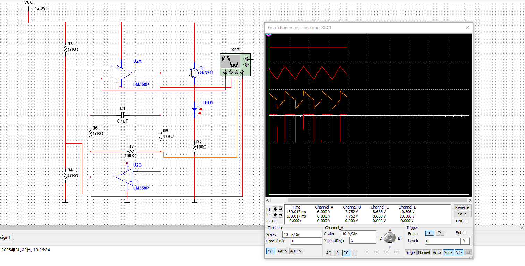The width and height of the screenshot is (525, 266).
Task: Select the blue LED1 diode symbol
Action: 195,110
